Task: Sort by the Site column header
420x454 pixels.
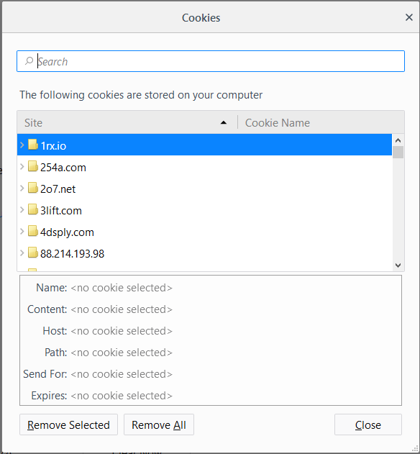Action: pyautogui.click(x=127, y=122)
